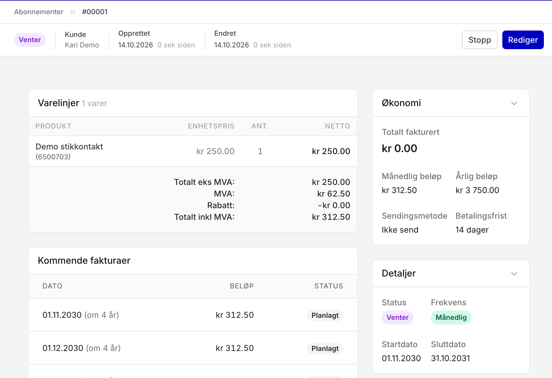Click the breadcrumb separator arrows icon

[73, 12]
